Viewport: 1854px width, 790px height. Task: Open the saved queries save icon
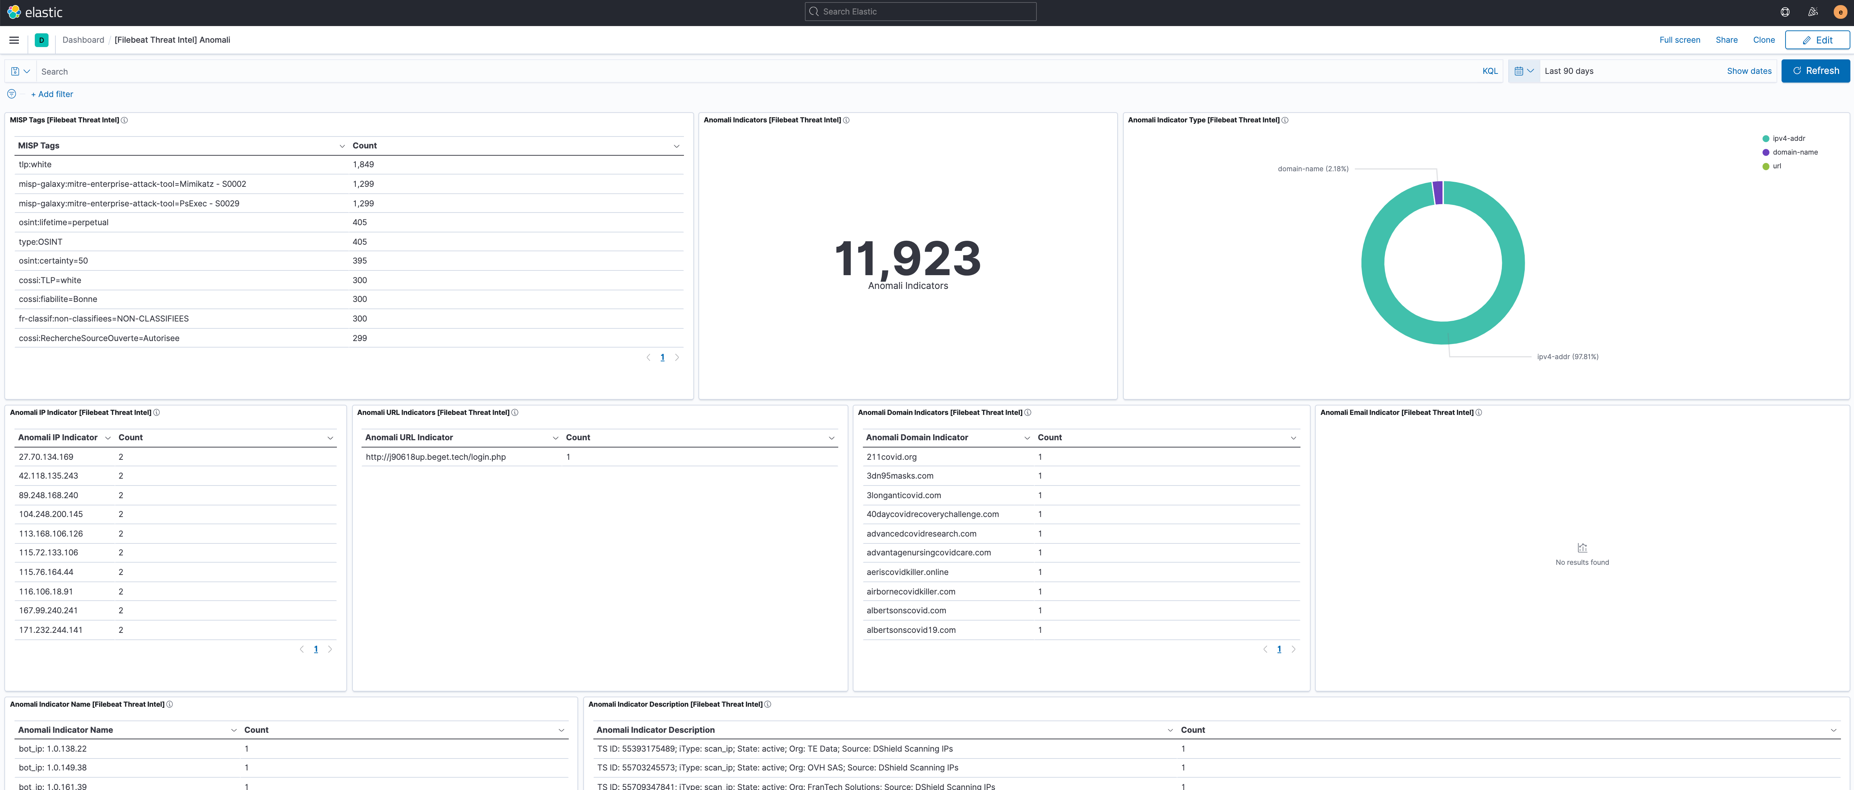(x=16, y=71)
